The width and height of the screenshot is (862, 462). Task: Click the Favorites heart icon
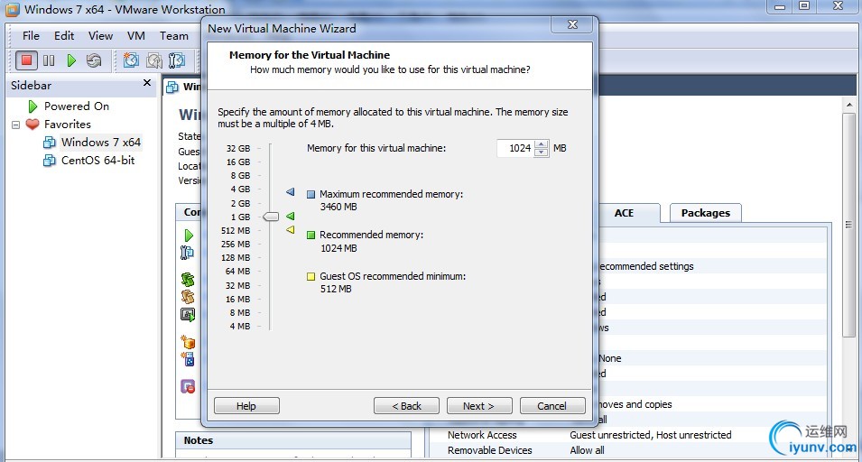[x=32, y=125]
